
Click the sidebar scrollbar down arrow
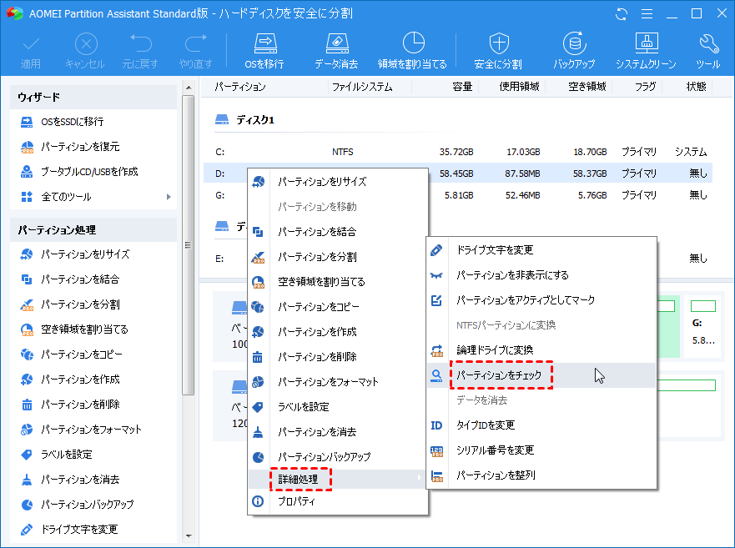[x=189, y=535]
